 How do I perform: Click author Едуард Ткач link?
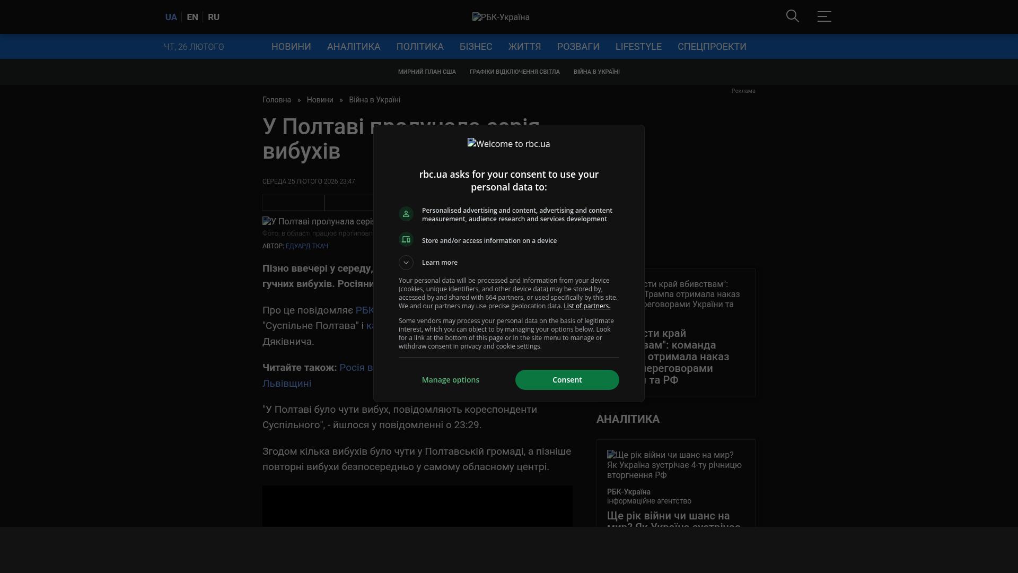tap(307, 246)
